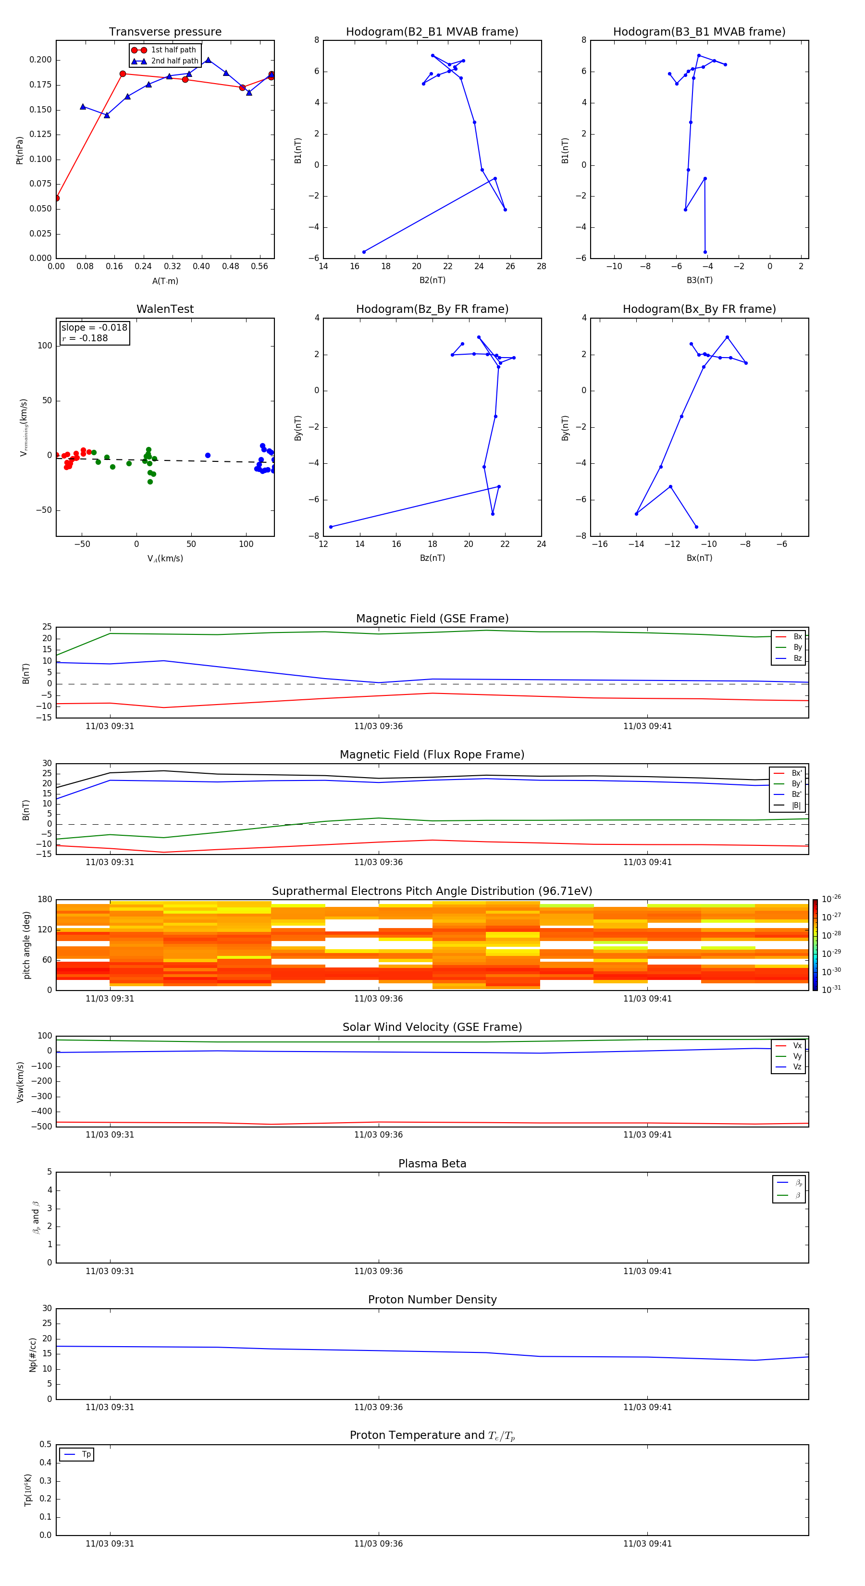Viewport: 865px width, 1586px height.
Task: Select the '1st half path' legend entry
Action: [164, 50]
